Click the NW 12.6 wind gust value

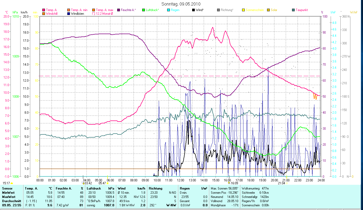tap(140, 197)
